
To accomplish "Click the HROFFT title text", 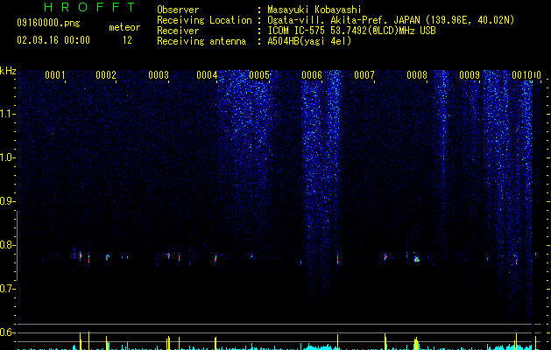I will pyautogui.click(x=89, y=7).
